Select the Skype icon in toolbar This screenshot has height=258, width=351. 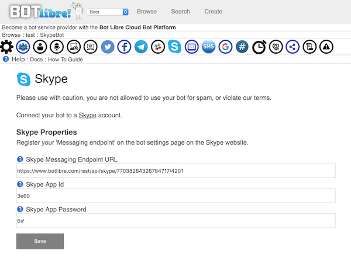click(174, 46)
